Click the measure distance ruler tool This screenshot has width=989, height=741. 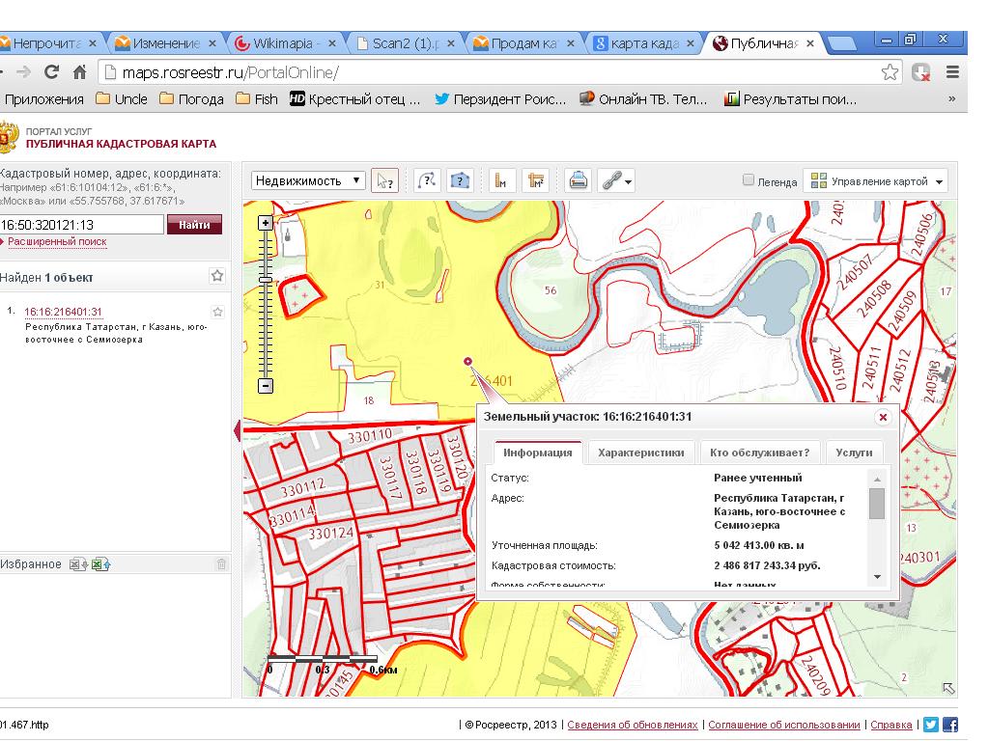coord(500,180)
